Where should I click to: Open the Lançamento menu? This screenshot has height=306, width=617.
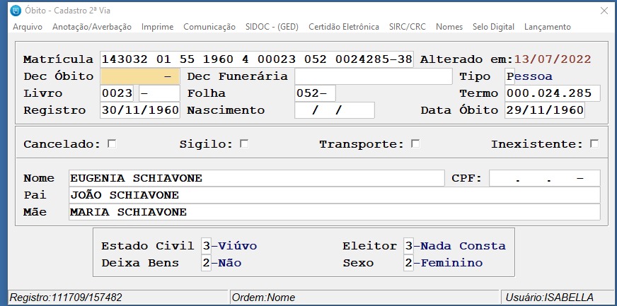548,27
